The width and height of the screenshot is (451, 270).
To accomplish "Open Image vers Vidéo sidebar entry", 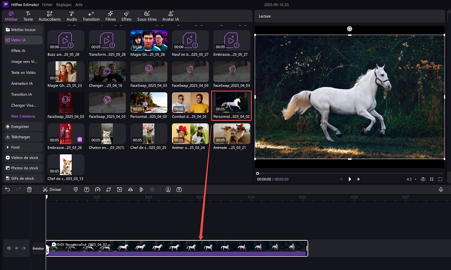I will [24, 62].
